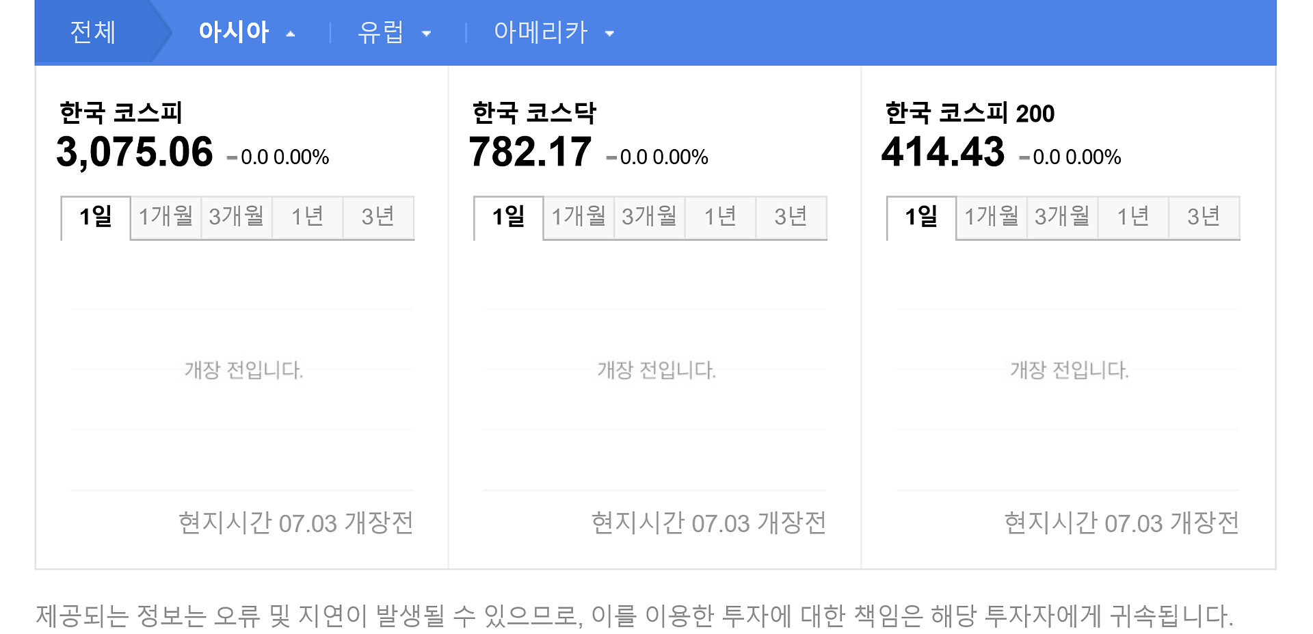Open the 한국 코스닥 index title
Image resolution: width=1313 pixels, height=634 pixels.
pyautogui.click(x=534, y=113)
